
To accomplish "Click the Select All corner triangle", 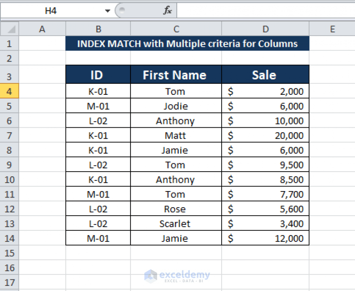I will 9,29.
